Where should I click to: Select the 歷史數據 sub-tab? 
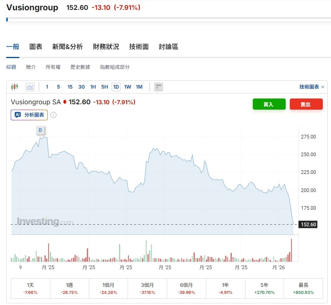pyautogui.click(x=80, y=67)
